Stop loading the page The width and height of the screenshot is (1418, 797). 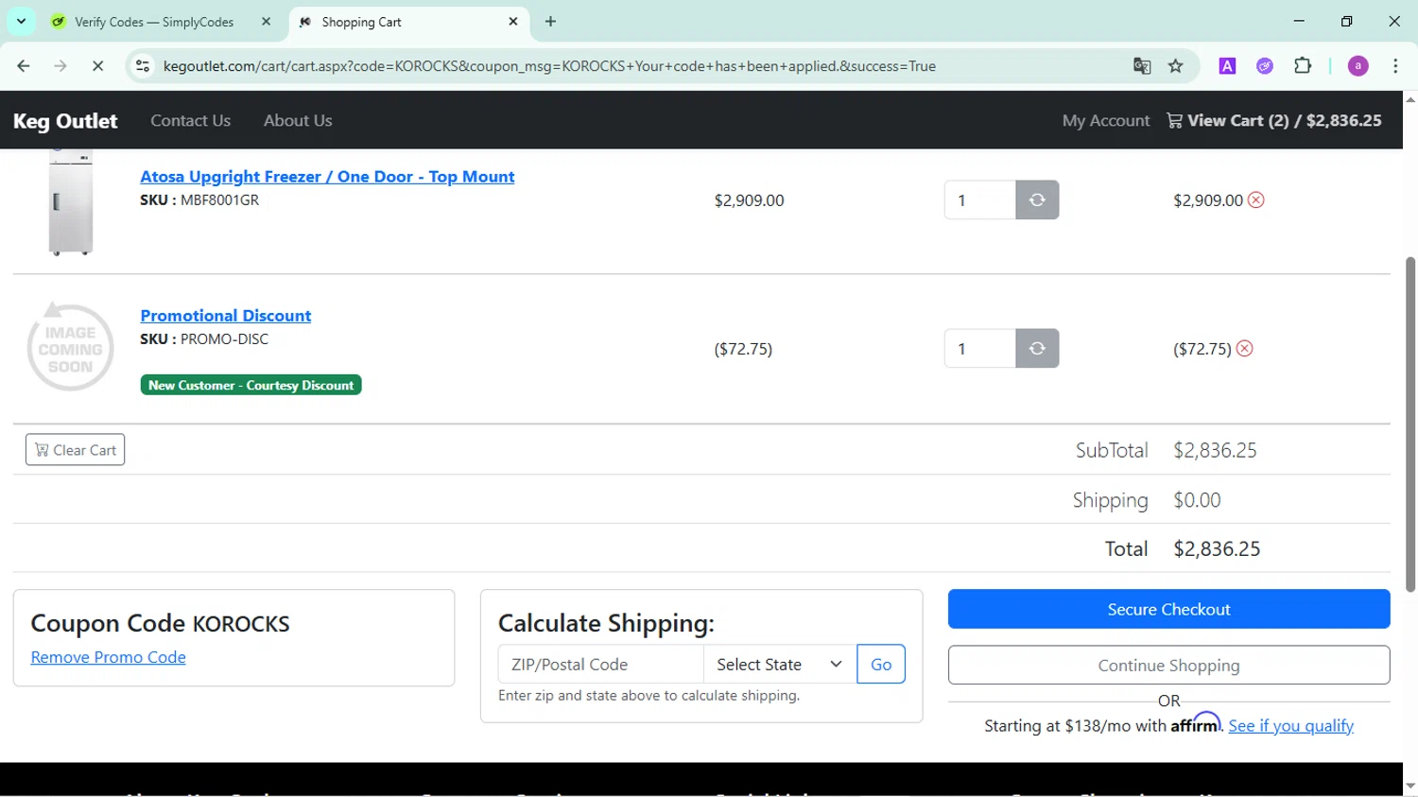pos(97,65)
